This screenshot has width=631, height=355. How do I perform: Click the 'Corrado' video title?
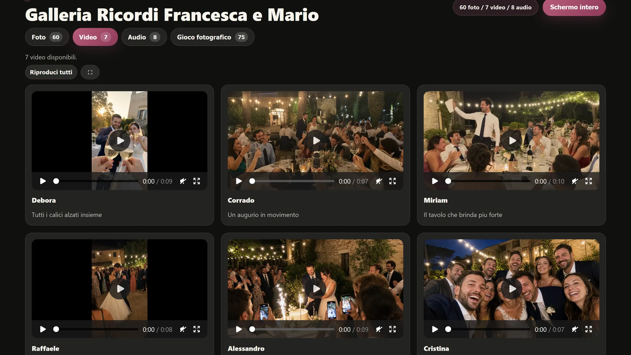(241, 200)
